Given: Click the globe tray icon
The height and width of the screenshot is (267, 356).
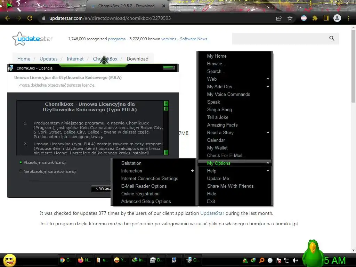Looking at the screenshot, I should pyautogui.click(x=253, y=260).
